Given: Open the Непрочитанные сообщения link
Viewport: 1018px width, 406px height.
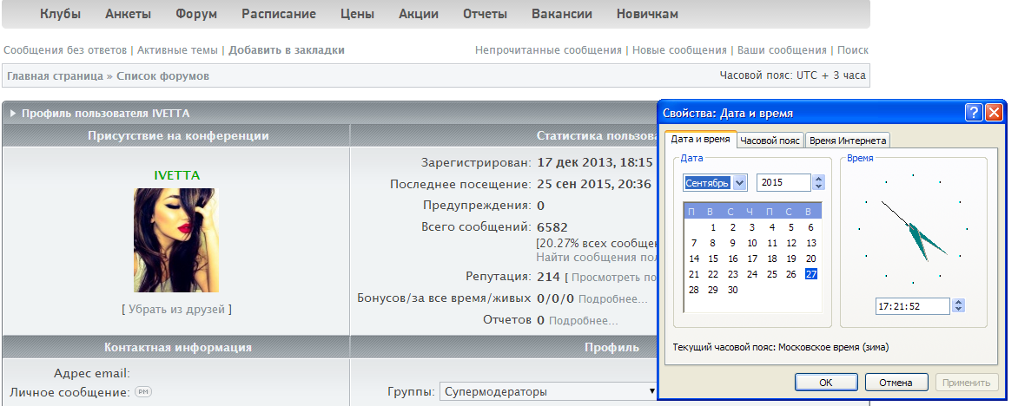Looking at the screenshot, I should coord(548,50).
